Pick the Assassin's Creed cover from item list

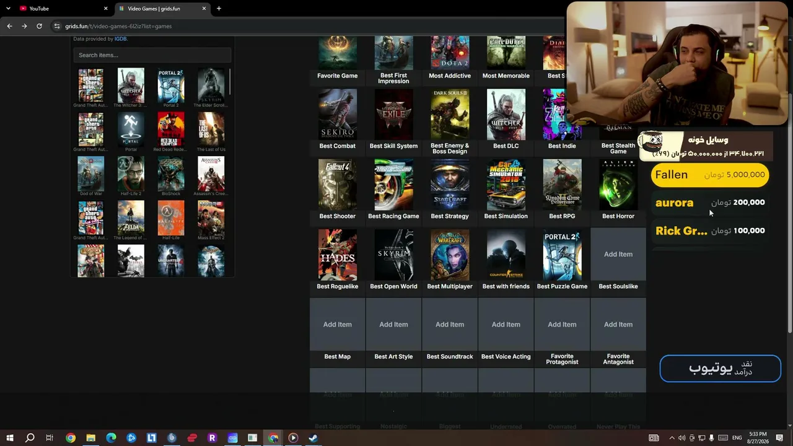coord(211,173)
